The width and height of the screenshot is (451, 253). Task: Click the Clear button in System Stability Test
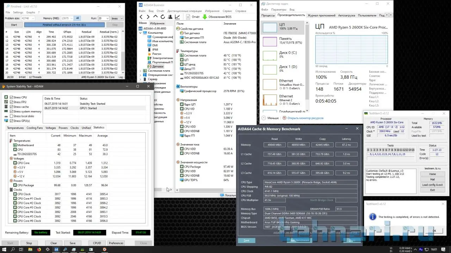tap(54, 243)
